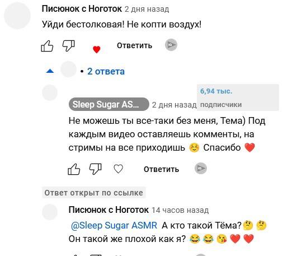Reply to the Sleep Sugar ASMR comment

pyautogui.click(x=162, y=169)
